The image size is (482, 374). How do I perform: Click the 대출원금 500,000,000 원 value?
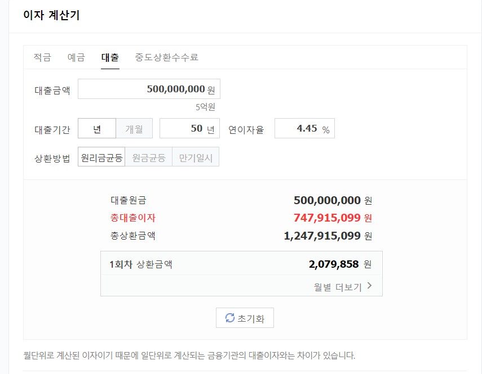pyautogui.click(x=333, y=200)
